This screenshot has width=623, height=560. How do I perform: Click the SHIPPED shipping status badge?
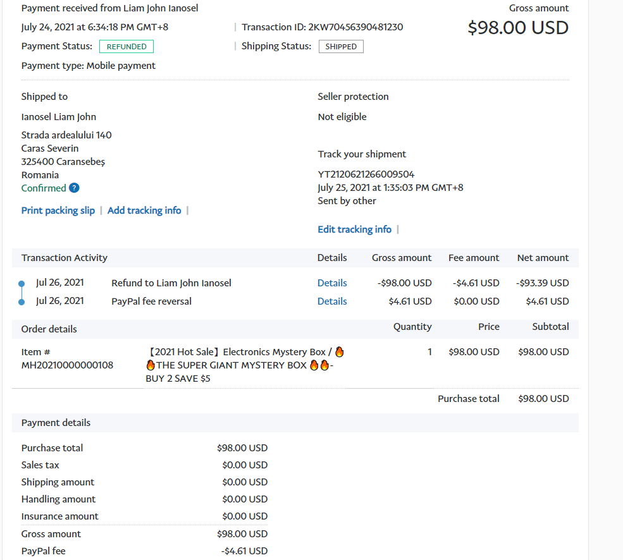point(341,46)
